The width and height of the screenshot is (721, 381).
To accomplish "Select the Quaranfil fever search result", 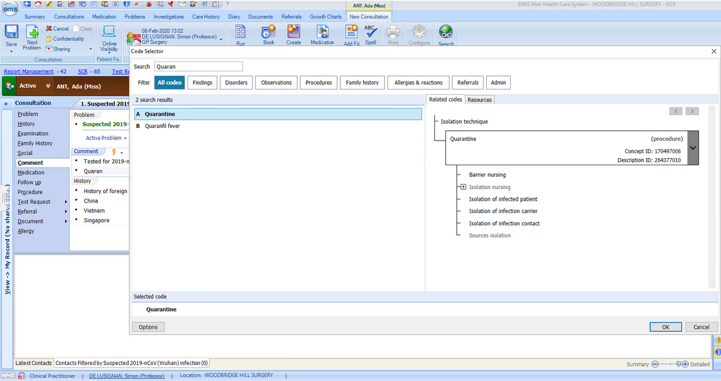I will [x=162, y=126].
